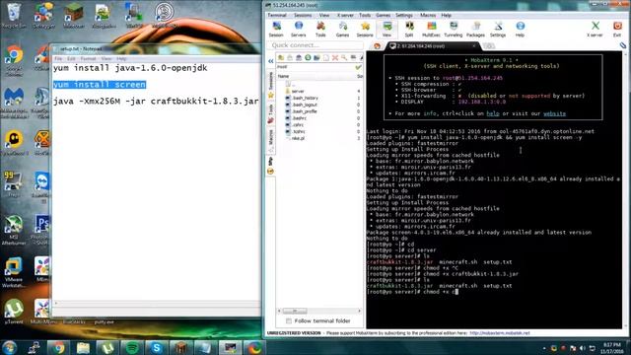Click the red X delete icon in SFTP toolbar
Screen dimensions: 631x355
coord(335,58)
